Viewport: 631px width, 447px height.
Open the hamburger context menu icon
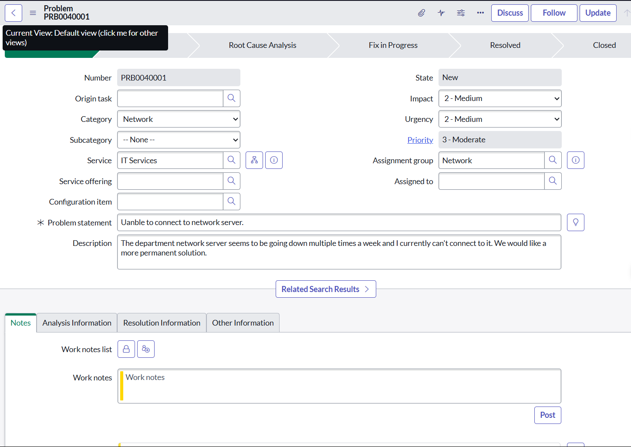(33, 13)
